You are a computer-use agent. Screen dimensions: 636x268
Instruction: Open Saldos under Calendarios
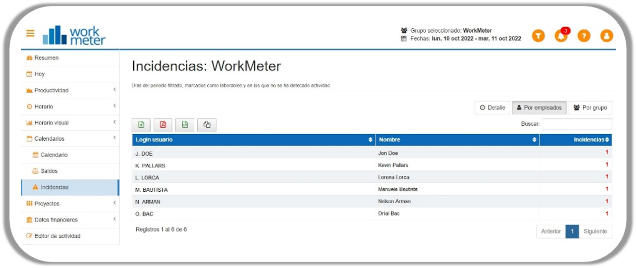49,171
